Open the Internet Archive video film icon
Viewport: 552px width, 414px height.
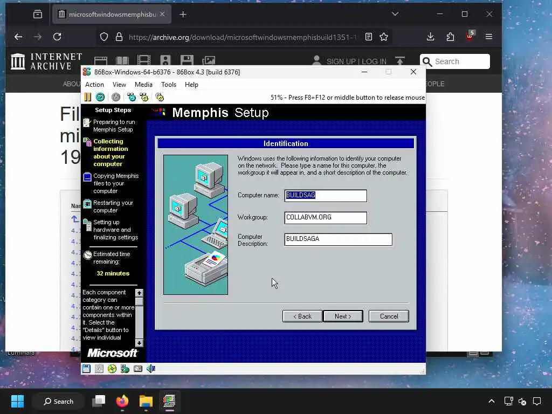point(143,60)
